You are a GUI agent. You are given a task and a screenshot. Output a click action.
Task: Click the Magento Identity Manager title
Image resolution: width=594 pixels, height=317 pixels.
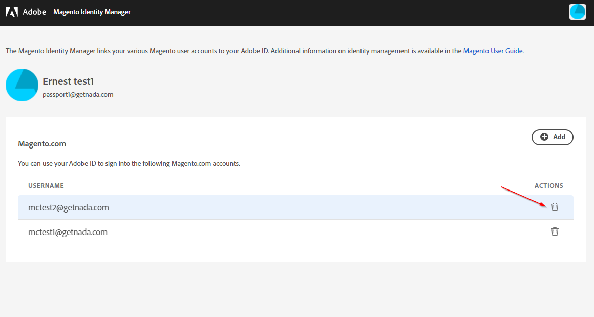coord(92,12)
